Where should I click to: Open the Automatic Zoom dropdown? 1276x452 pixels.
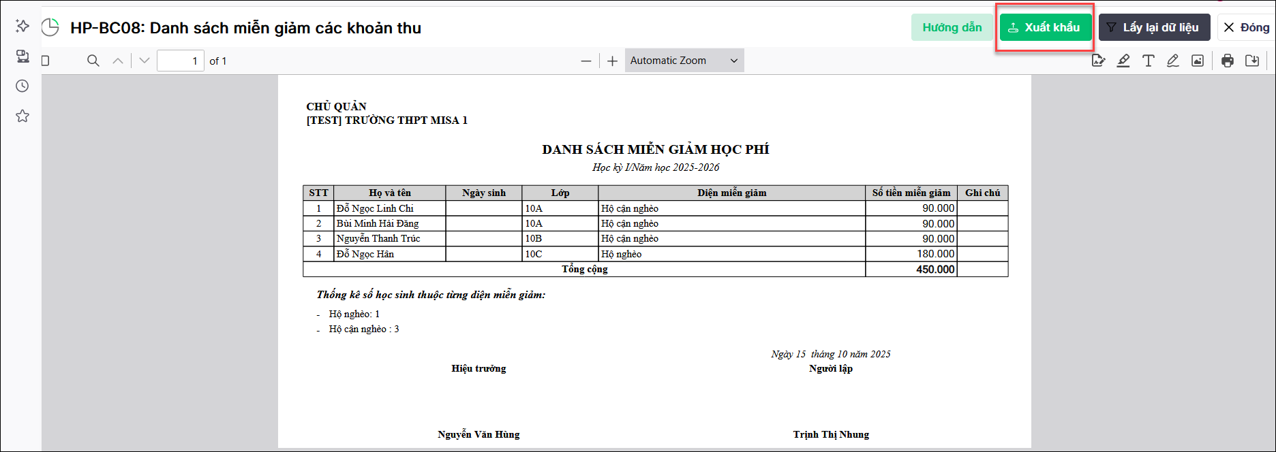(x=684, y=61)
